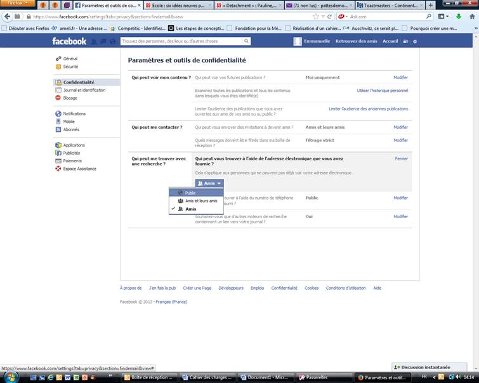This screenshot has width=479, height=383.
Task: Click the search magnifier in Facebook search box
Action: click(x=246, y=41)
